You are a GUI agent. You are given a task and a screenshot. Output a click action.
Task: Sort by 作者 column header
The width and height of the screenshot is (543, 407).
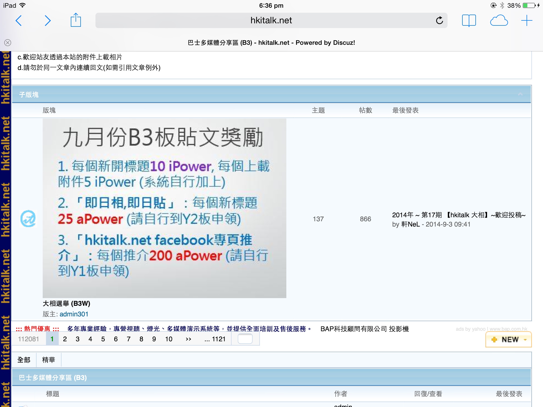pos(340,394)
